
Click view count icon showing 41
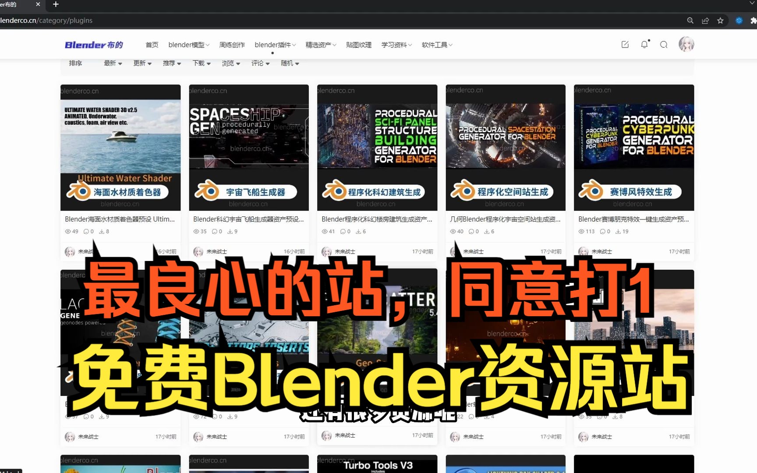(x=325, y=231)
